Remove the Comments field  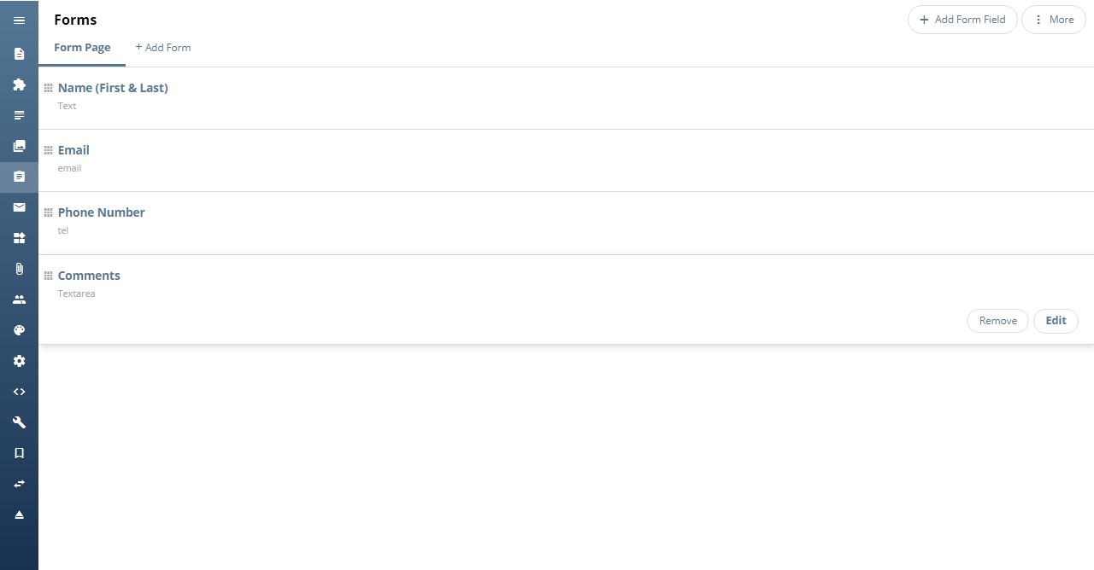click(x=997, y=321)
